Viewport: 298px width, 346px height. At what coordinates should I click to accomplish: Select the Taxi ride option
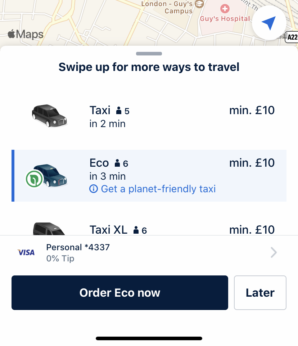(x=149, y=116)
